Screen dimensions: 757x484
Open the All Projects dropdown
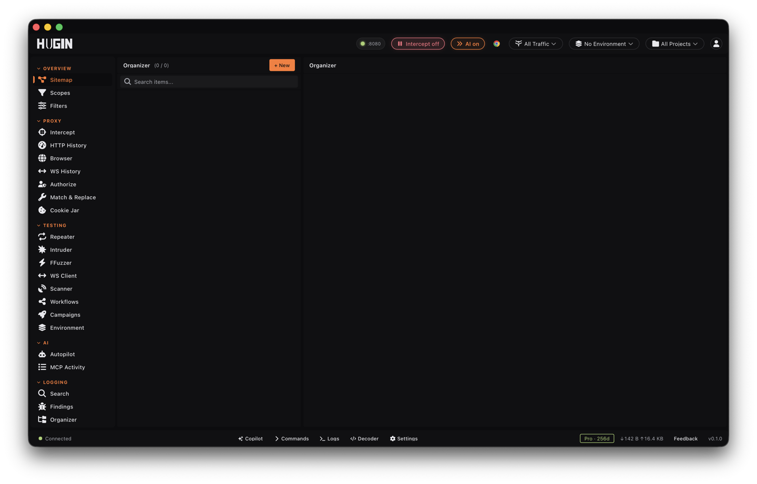675,44
